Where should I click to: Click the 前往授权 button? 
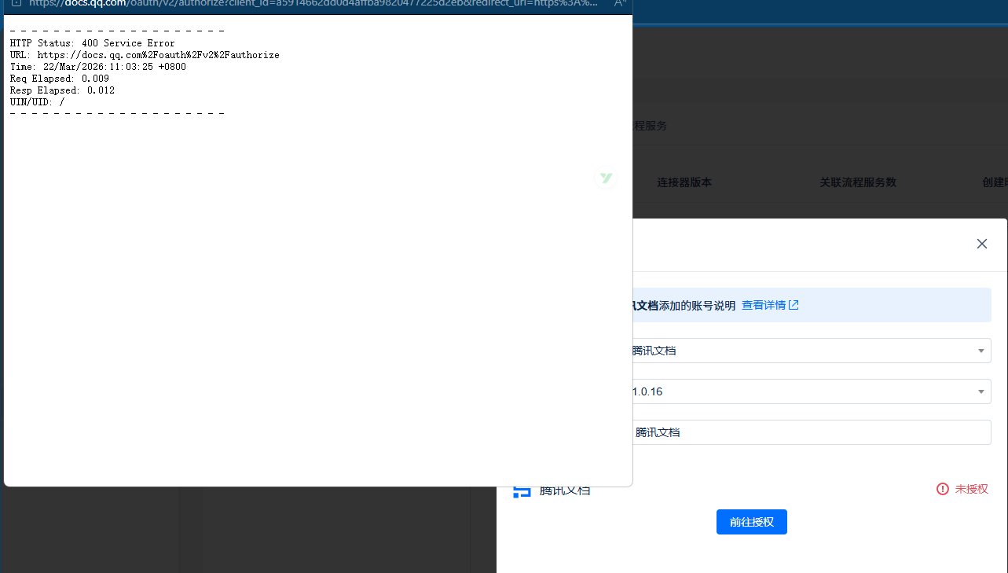pos(751,522)
